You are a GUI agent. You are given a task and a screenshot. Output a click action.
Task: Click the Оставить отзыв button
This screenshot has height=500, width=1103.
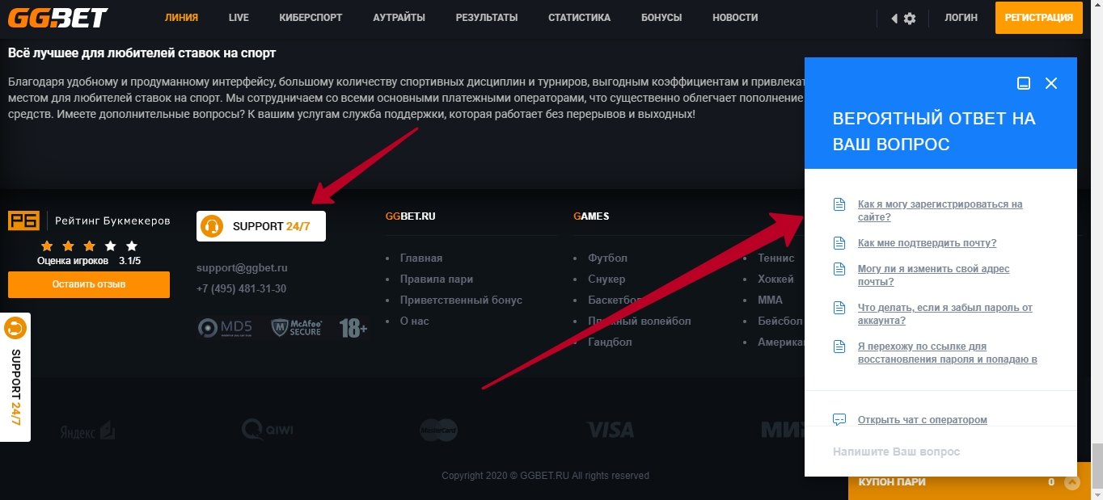[x=89, y=284]
